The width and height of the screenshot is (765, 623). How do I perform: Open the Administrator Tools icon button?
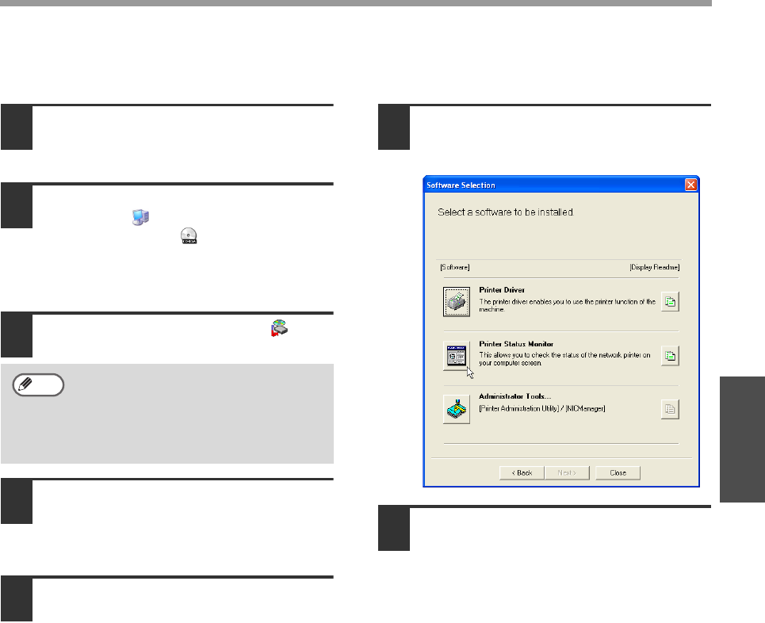click(456, 409)
